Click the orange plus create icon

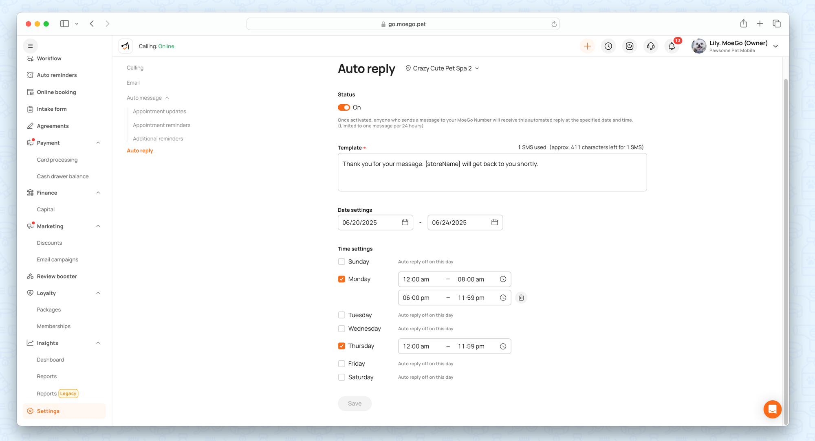[x=587, y=46]
